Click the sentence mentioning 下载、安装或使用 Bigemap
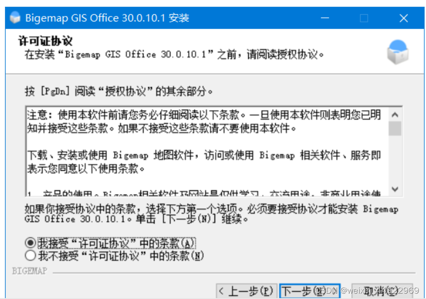This screenshot has width=426, height=299. pos(193,154)
